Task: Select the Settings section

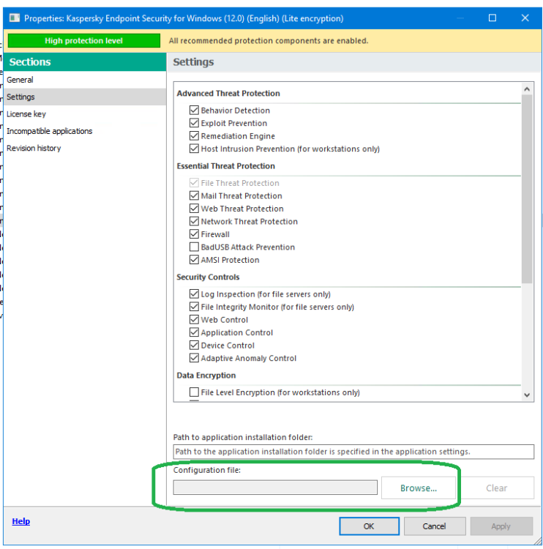Action: [x=85, y=97]
